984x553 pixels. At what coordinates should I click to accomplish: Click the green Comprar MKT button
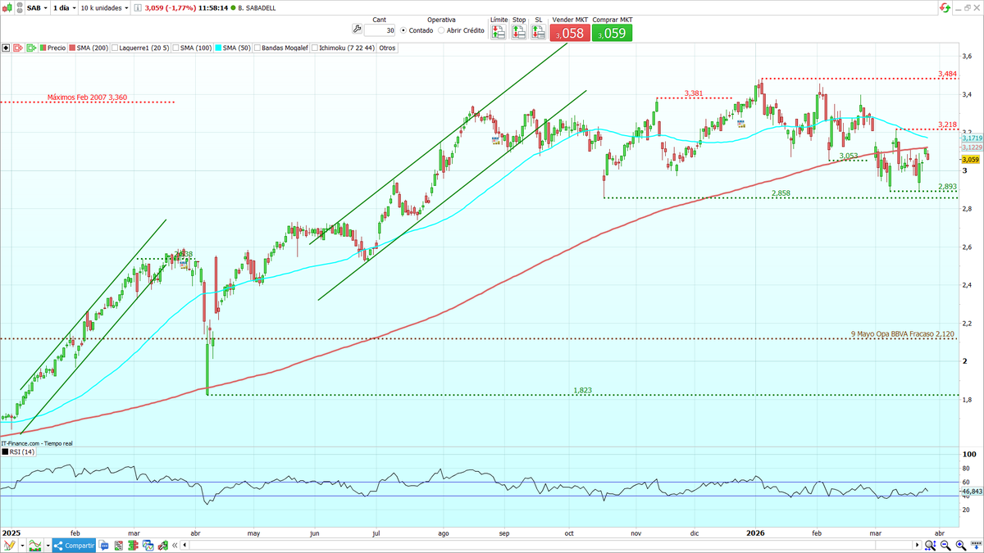[x=612, y=33]
